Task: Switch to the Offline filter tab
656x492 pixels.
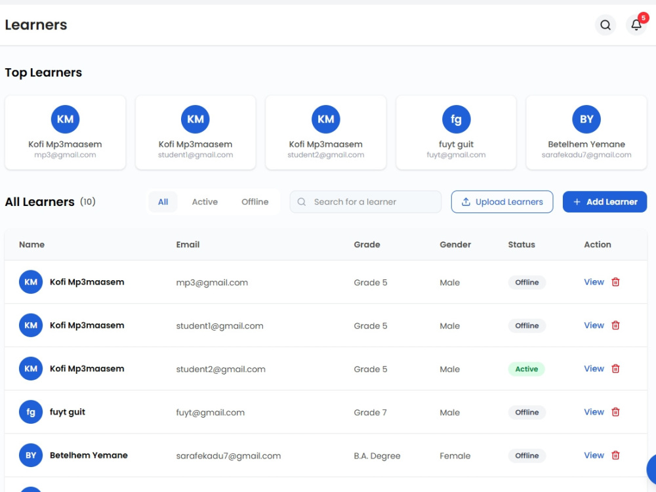Action: pos(255,201)
